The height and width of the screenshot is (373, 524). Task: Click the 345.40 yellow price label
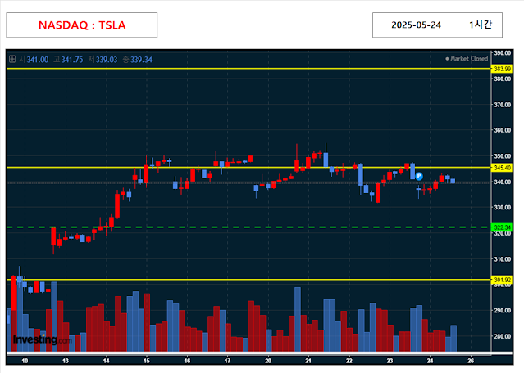(502, 168)
